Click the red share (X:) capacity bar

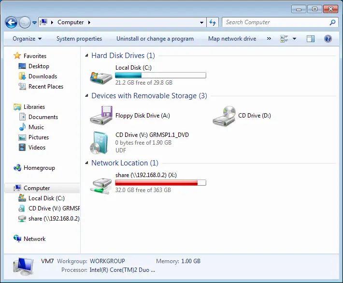point(160,183)
